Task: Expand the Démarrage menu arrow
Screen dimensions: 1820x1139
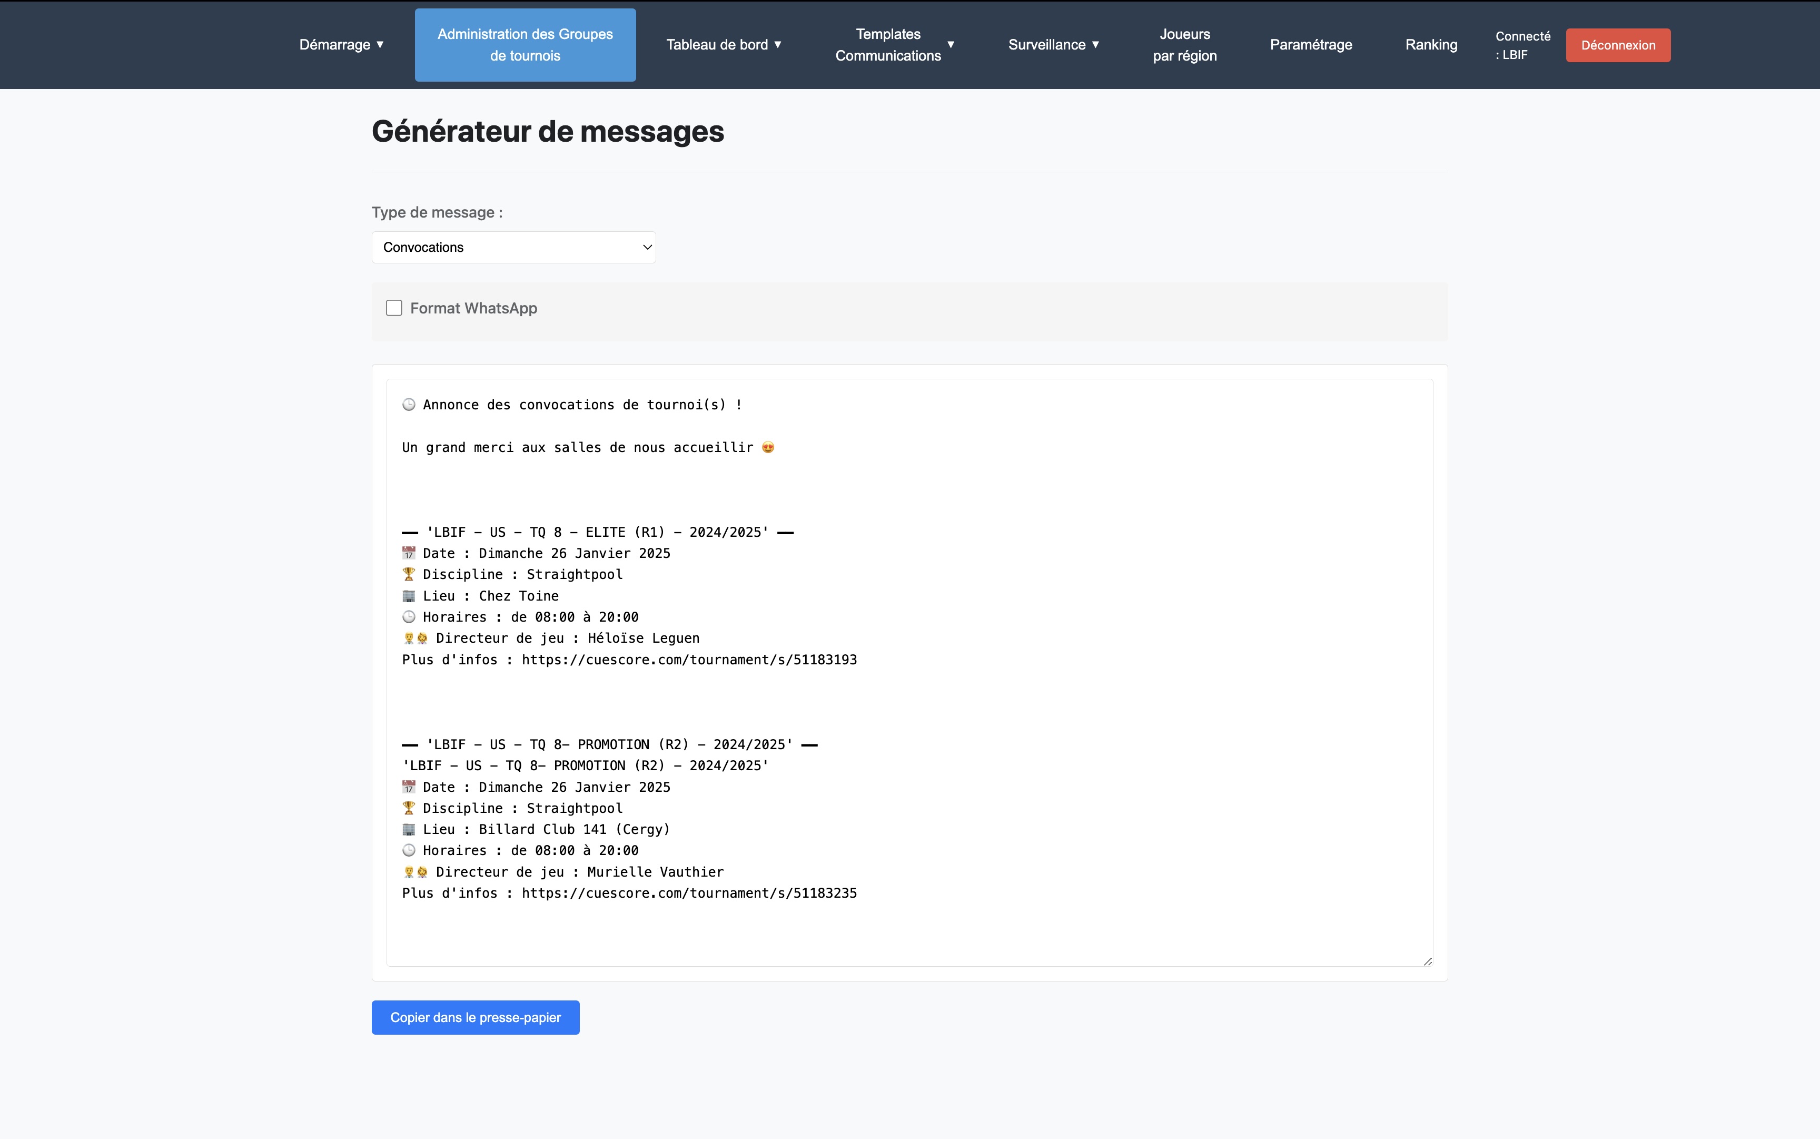Action: pyautogui.click(x=380, y=44)
